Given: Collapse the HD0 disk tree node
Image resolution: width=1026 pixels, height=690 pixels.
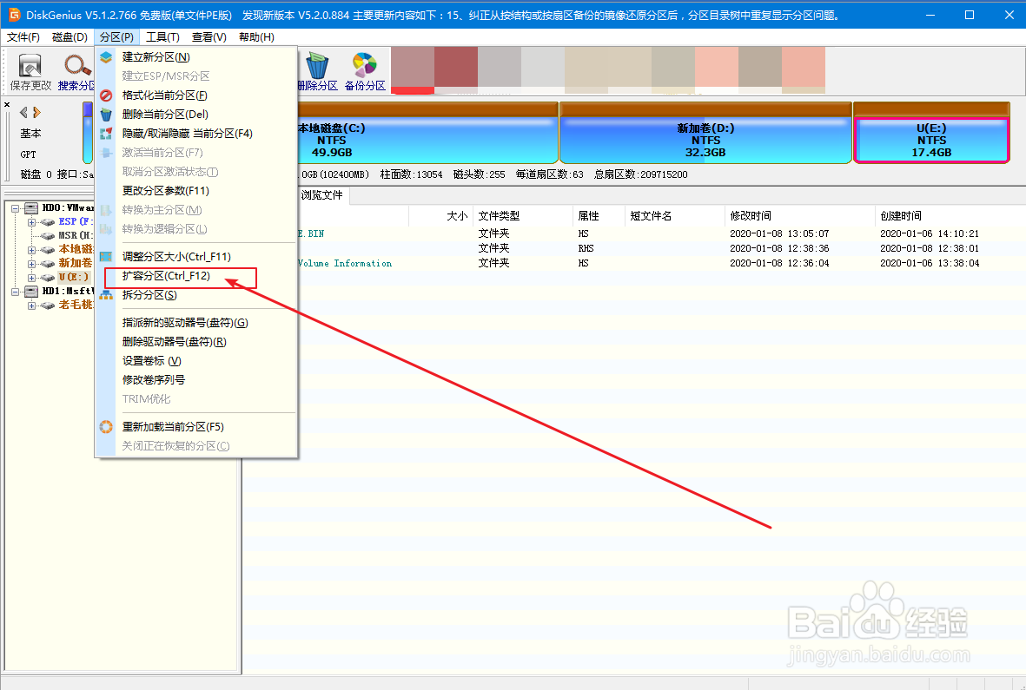Looking at the screenshot, I should pos(15,208).
